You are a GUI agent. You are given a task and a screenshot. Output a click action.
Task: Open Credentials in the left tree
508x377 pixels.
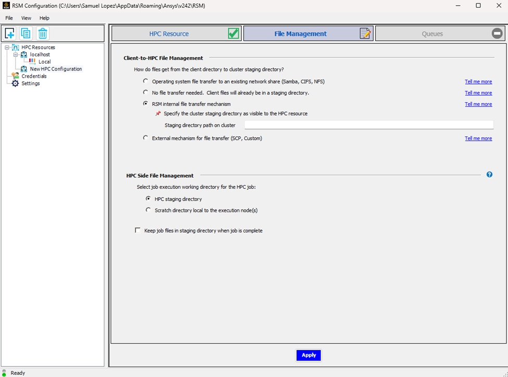coord(29,76)
